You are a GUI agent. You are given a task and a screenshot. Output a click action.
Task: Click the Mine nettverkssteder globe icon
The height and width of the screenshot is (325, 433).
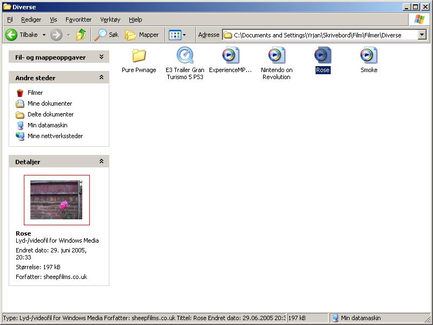click(x=20, y=136)
